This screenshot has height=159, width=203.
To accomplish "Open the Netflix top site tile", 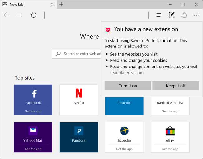I will 79,99.
